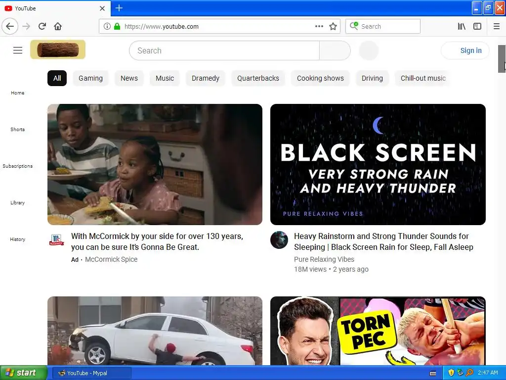Reload the YouTube page
The height and width of the screenshot is (380, 506).
coord(42,26)
